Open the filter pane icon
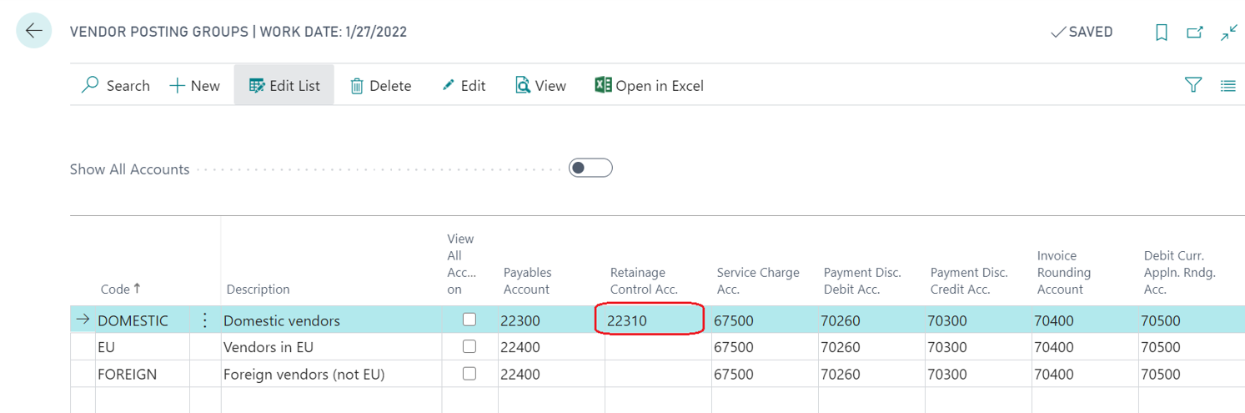Screen dimensions: 1245x413 (1193, 85)
